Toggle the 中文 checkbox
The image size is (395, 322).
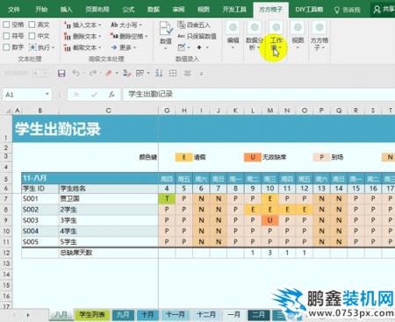pos(32,36)
